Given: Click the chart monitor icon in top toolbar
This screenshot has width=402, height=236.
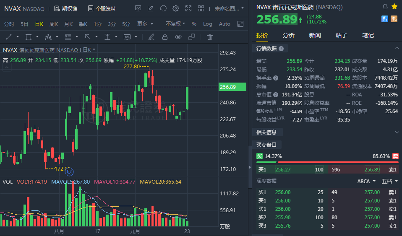Looking at the screenshot, I should point(138,8).
